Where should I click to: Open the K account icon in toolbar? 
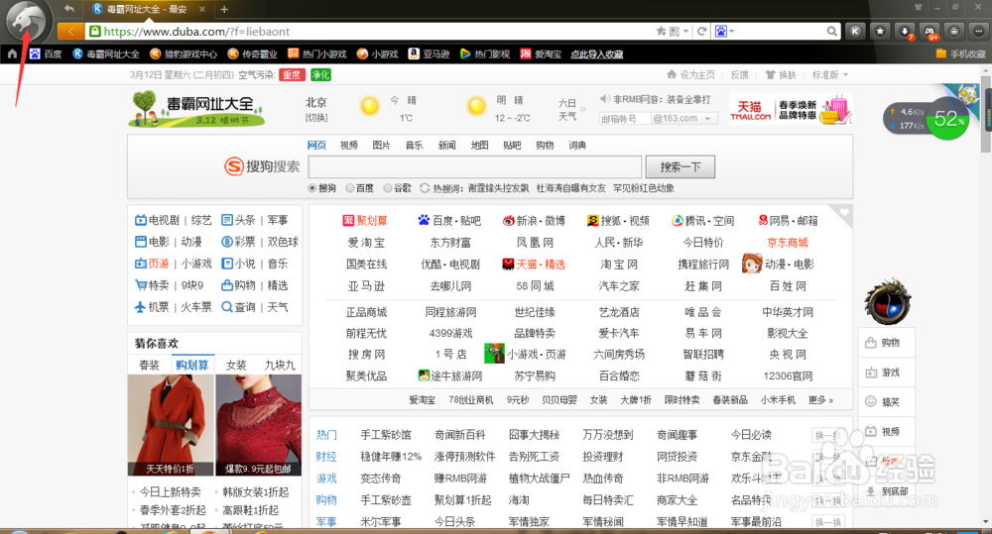855,31
